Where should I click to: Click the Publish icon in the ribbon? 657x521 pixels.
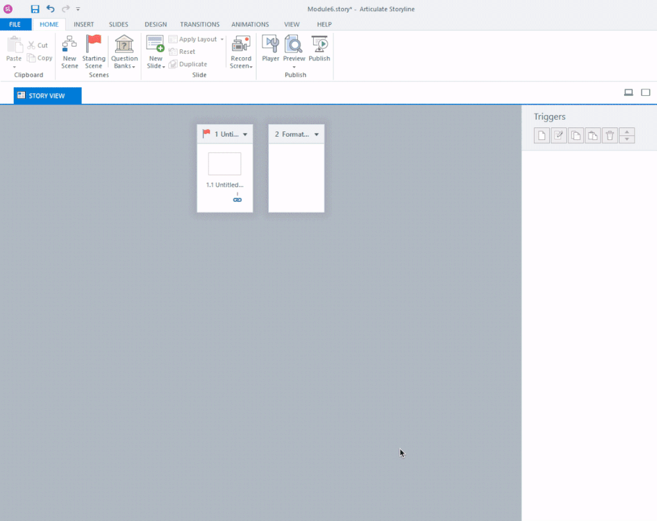(x=320, y=45)
